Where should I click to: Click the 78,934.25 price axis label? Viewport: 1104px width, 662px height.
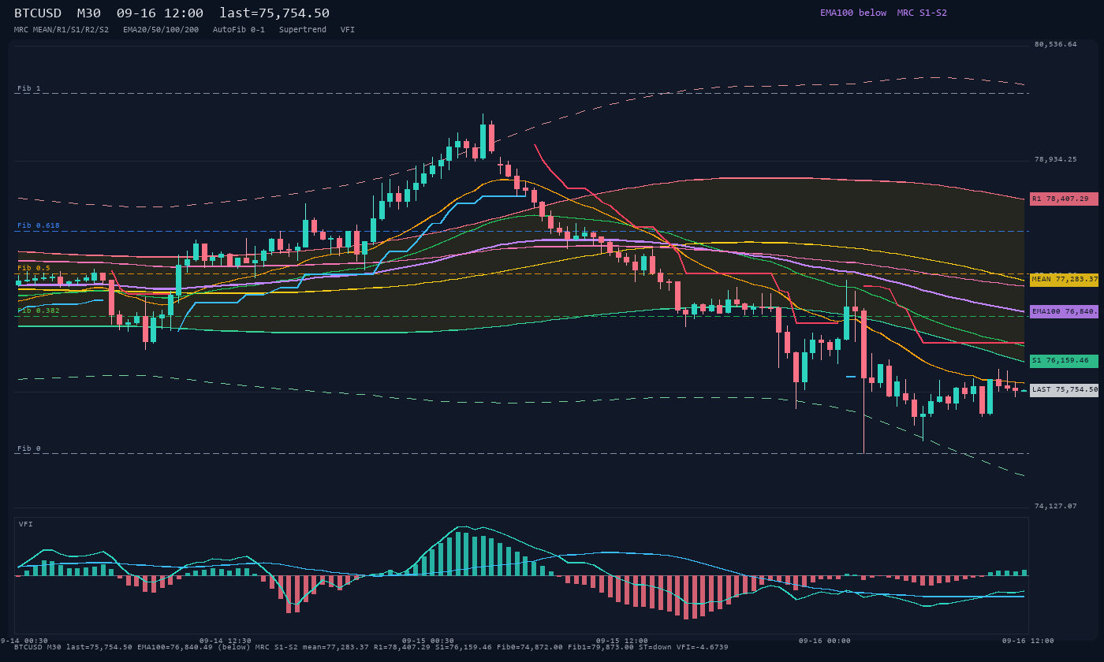pyautogui.click(x=1055, y=159)
